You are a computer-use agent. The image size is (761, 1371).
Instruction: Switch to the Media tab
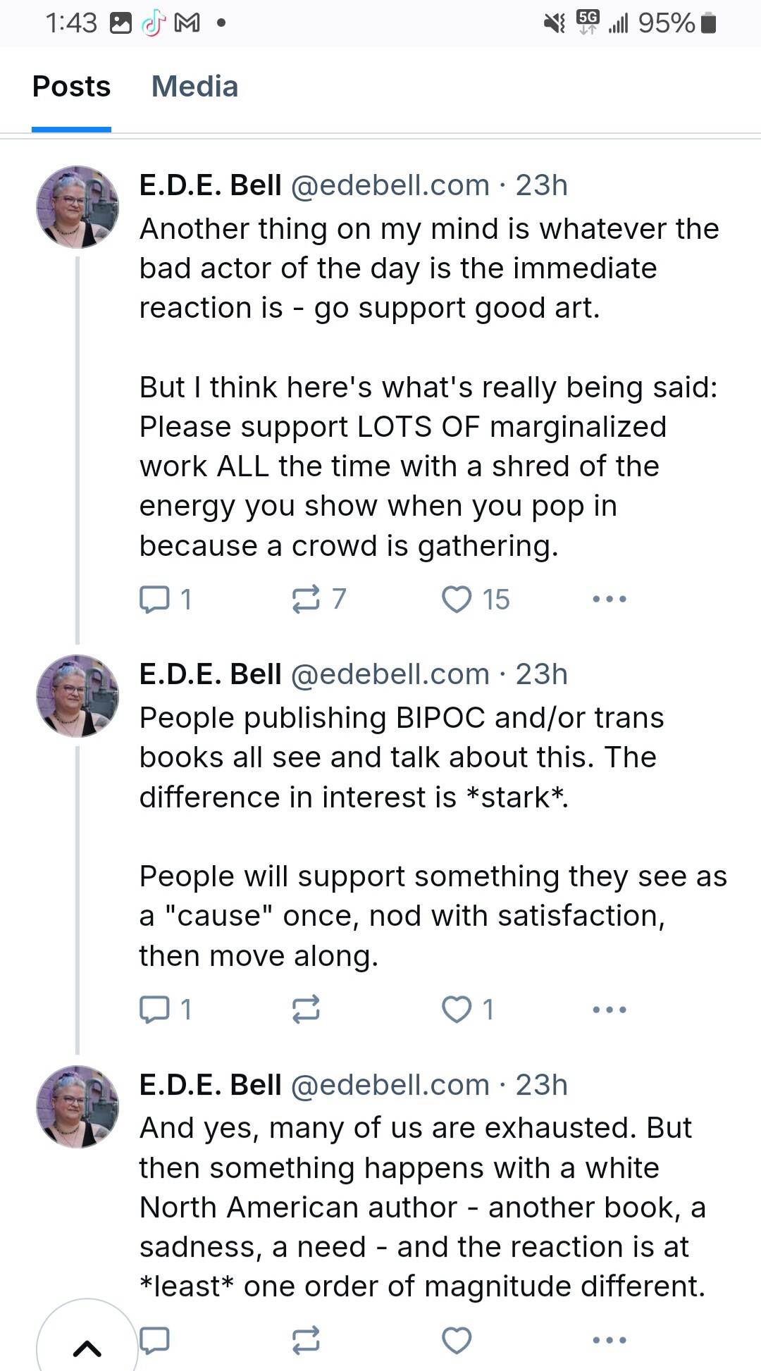coord(195,87)
